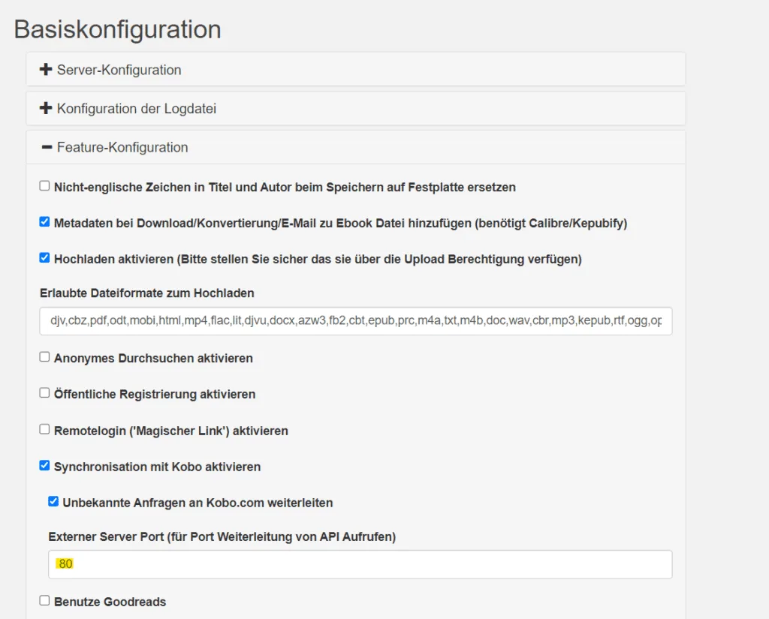Click the plus icon beside Konfiguration der Logdatei
The height and width of the screenshot is (619, 769).
[46, 108]
